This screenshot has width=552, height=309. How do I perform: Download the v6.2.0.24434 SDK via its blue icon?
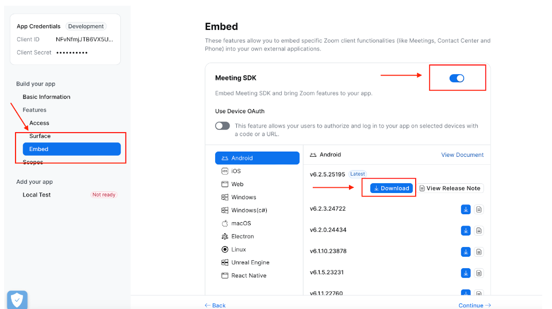[x=466, y=231]
